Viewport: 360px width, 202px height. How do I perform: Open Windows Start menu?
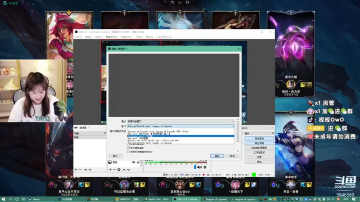click(3, 199)
